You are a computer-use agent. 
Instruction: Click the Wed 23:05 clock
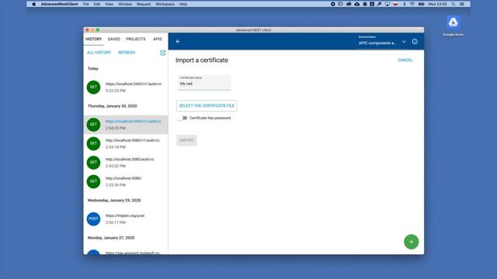pyautogui.click(x=437, y=4)
